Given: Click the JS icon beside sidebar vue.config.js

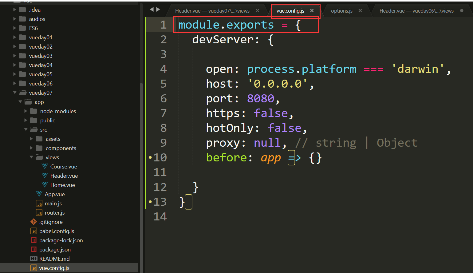Looking at the screenshot, I should tap(34, 268).
